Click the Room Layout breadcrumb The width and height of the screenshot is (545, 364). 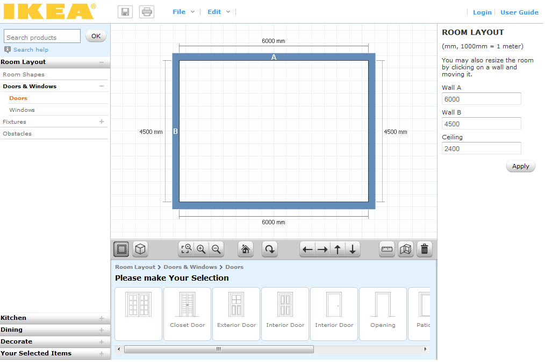[x=135, y=267]
